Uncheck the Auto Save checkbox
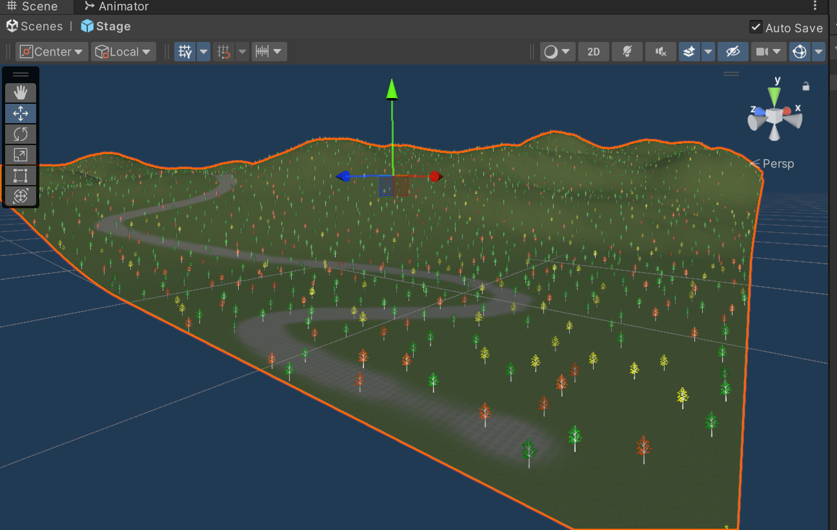837x530 pixels. [755, 27]
